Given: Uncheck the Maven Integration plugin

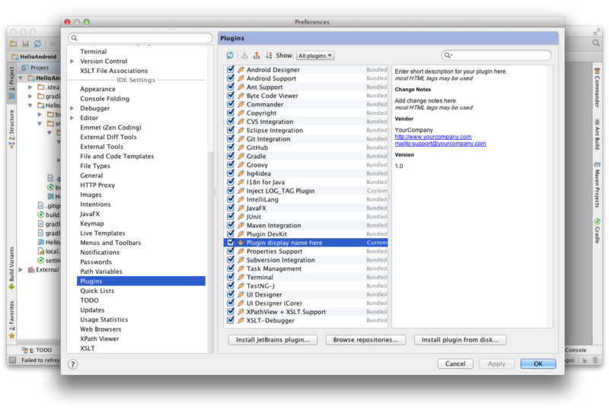Looking at the screenshot, I should click(231, 225).
